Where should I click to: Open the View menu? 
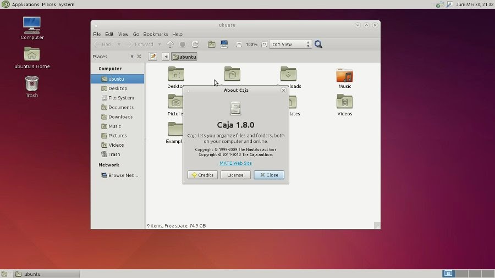click(123, 34)
